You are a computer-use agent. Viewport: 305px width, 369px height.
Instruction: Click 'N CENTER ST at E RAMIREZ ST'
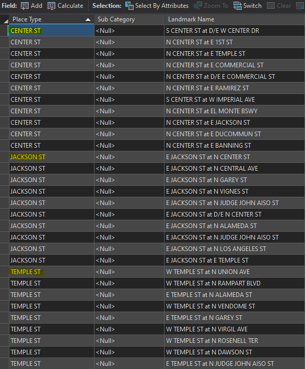(207, 88)
